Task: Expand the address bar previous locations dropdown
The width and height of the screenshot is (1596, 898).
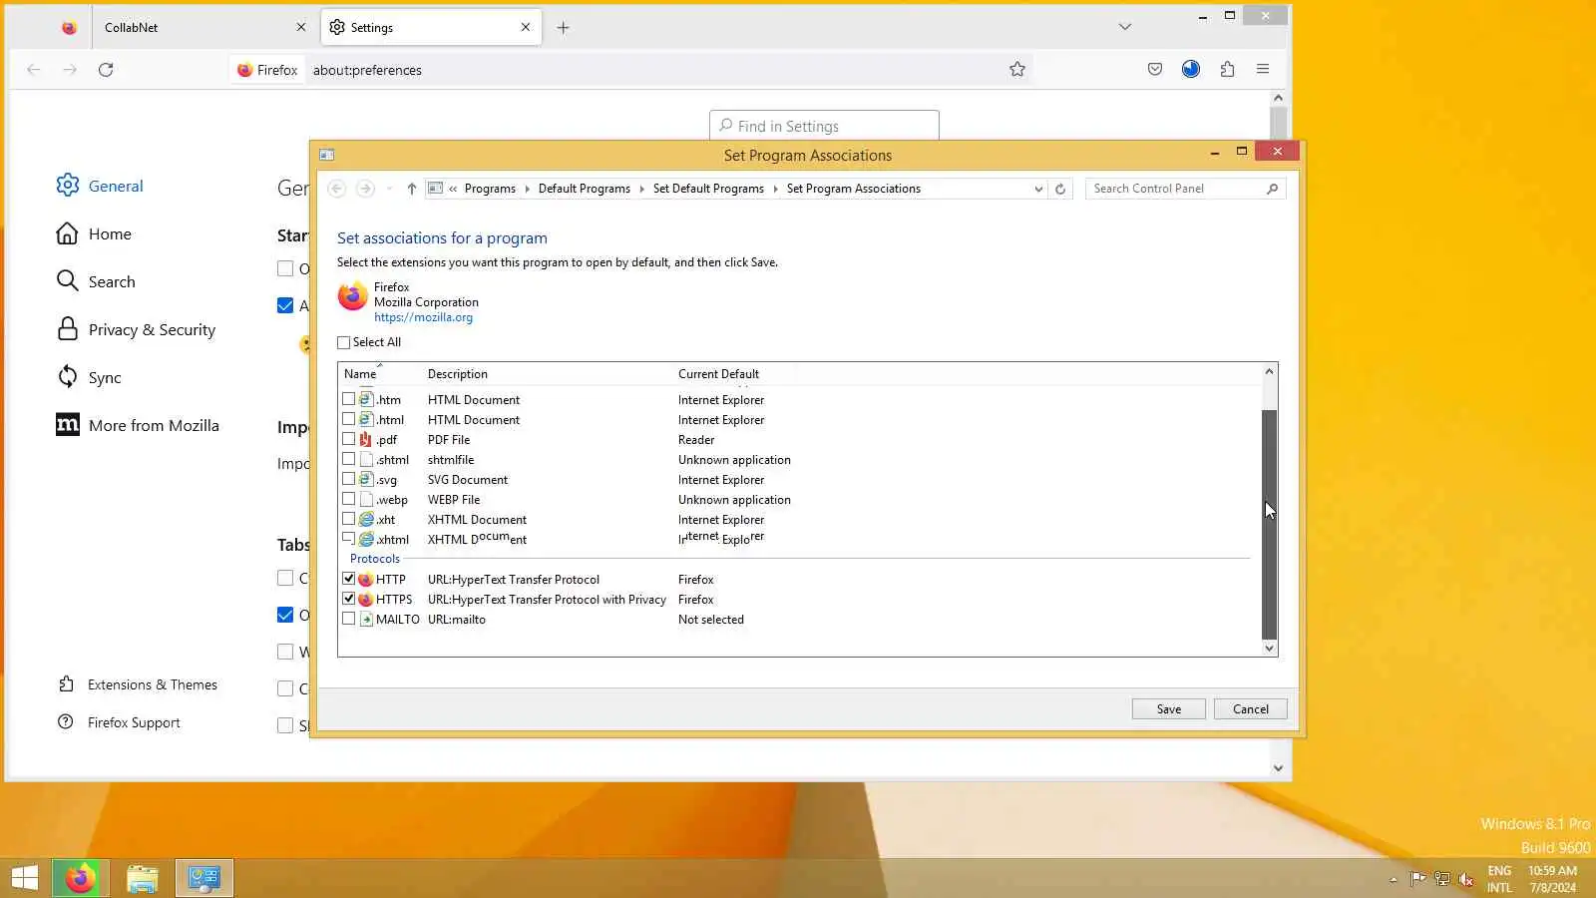Action: click(x=1038, y=189)
